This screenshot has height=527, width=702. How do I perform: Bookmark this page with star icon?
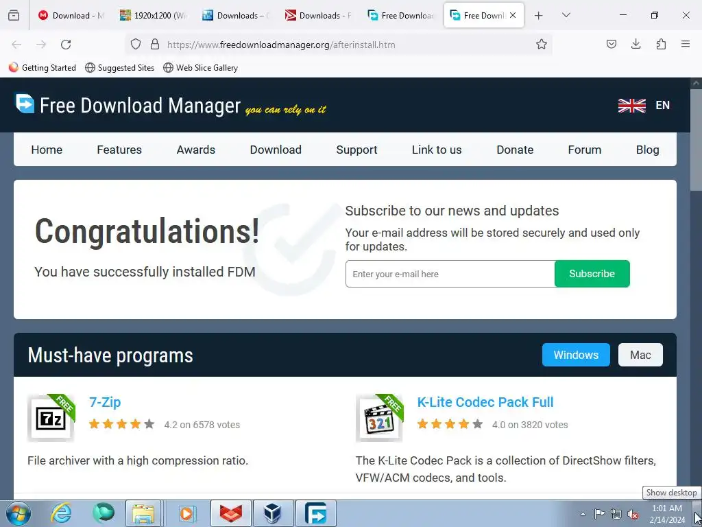pos(542,45)
